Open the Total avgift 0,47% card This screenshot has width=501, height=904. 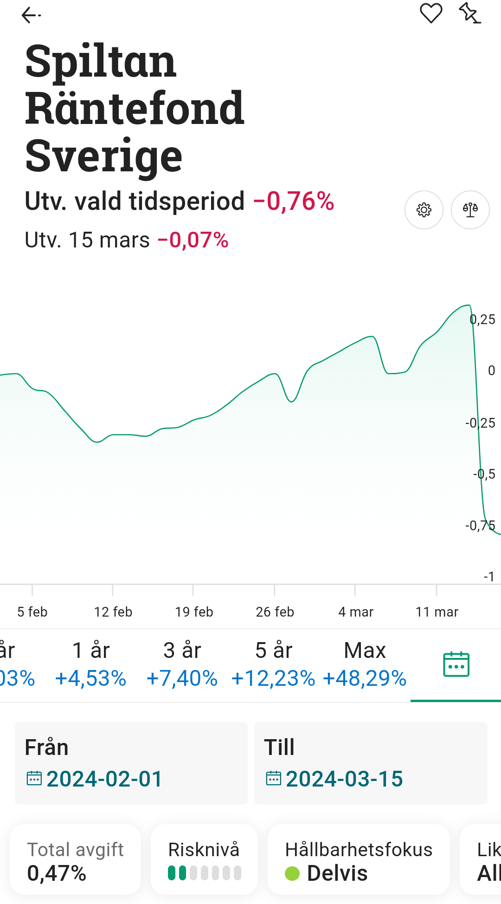click(75, 861)
